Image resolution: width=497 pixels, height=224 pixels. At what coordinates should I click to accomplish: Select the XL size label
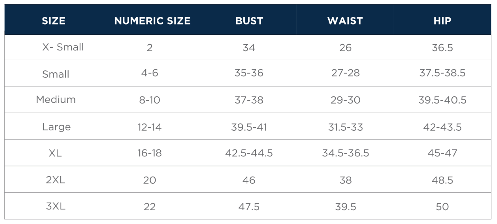55,153
